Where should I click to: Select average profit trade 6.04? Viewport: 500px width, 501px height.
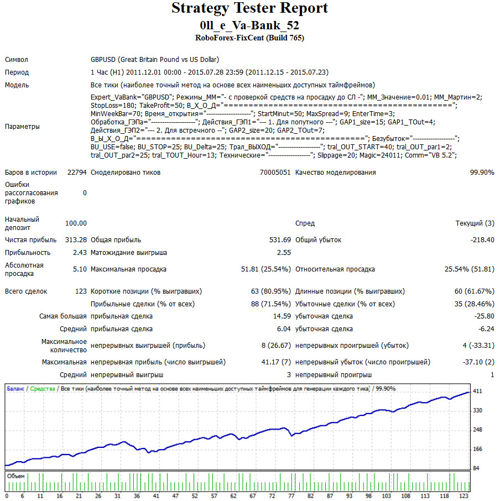click(x=284, y=329)
